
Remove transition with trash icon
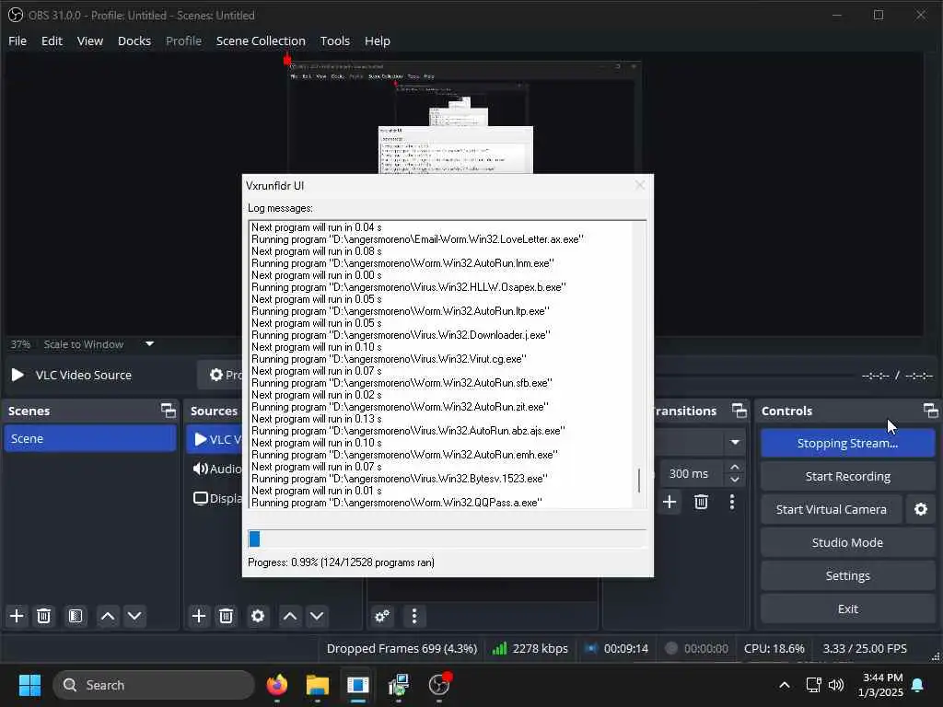coord(701,502)
